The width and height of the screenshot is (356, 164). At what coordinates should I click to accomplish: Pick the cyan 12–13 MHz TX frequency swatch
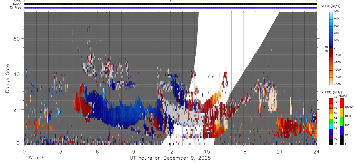pyautogui.click(x=331, y=127)
